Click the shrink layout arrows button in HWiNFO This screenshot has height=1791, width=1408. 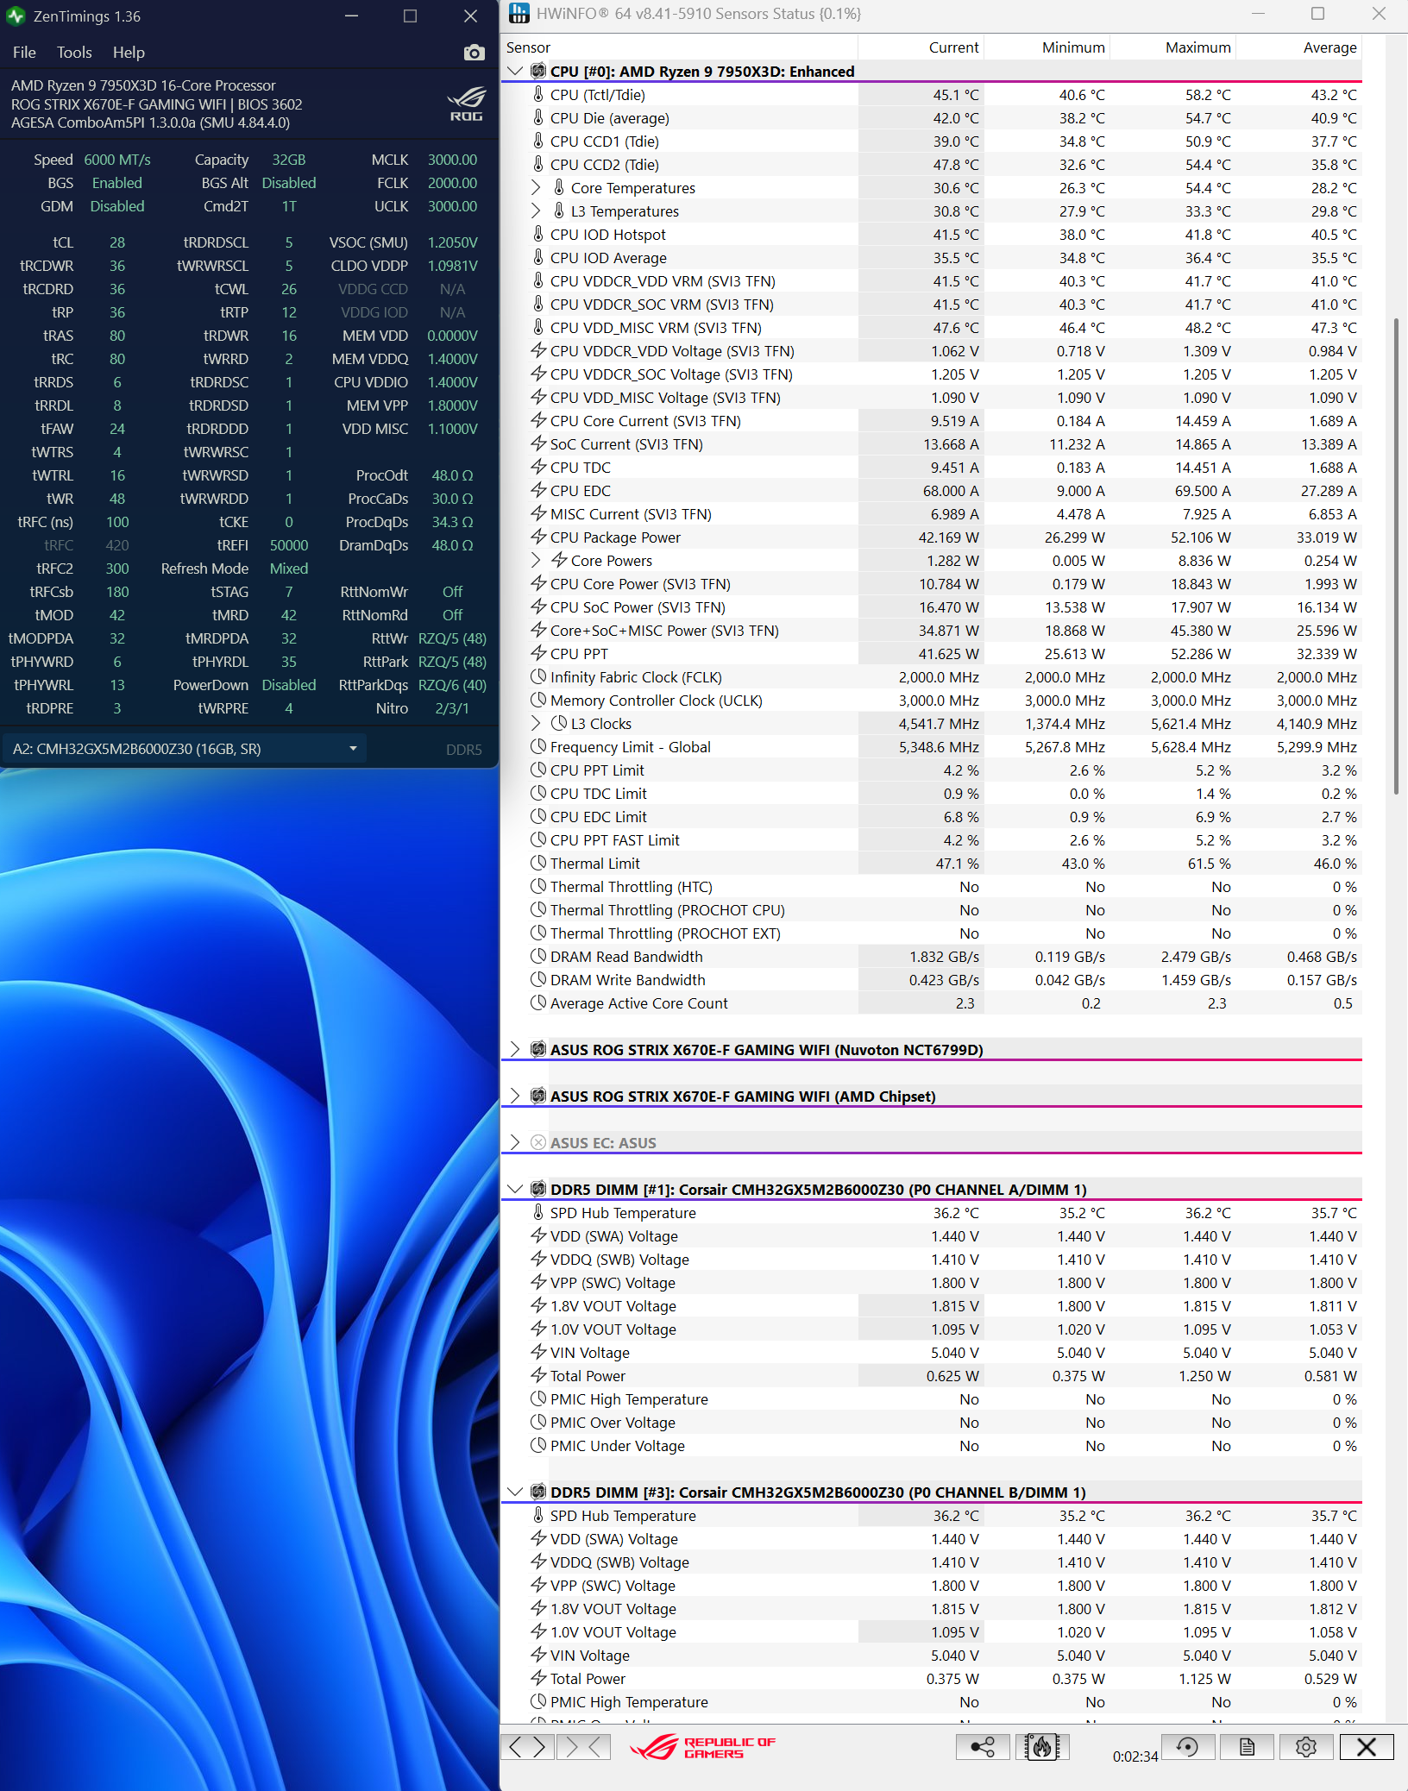584,1747
